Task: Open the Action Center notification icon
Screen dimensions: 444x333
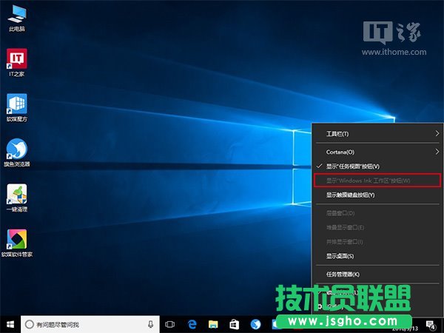Action: [431, 325]
